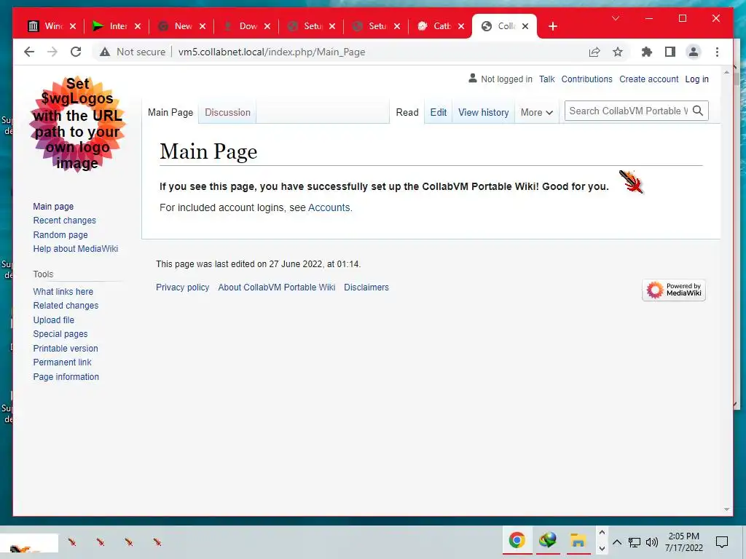746x559 pixels.
Task: Close the Dow tab
Action: 267,26
